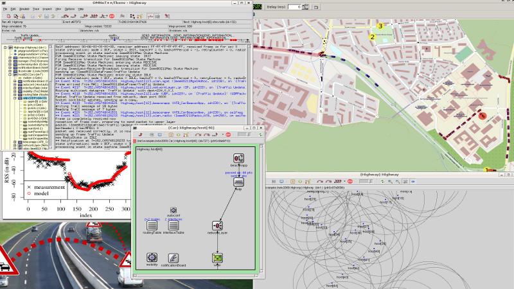The height and width of the screenshot is (289, 514).
Task: Click the zoom-in icon in Highway window toolbar
Action: coord(390,182)
